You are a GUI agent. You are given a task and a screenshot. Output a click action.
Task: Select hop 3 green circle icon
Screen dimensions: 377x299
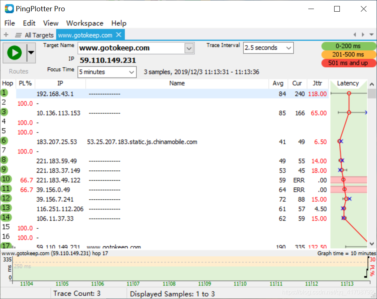tap(4, 112)
